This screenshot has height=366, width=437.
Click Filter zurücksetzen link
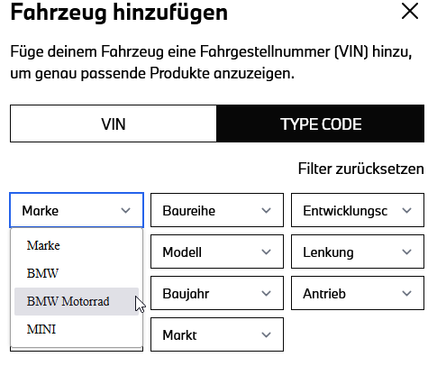360,169
